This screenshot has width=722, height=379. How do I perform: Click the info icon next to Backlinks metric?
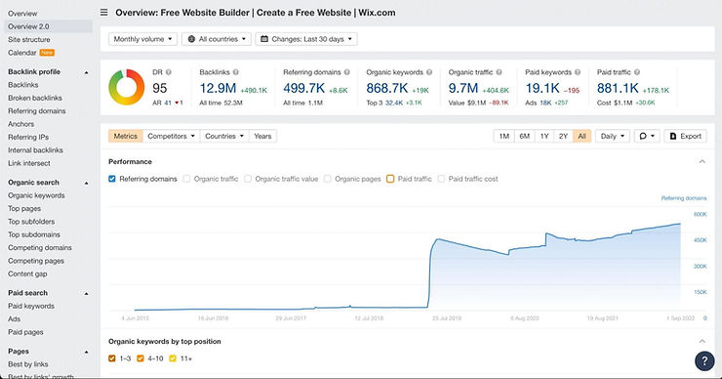[236, 72]
